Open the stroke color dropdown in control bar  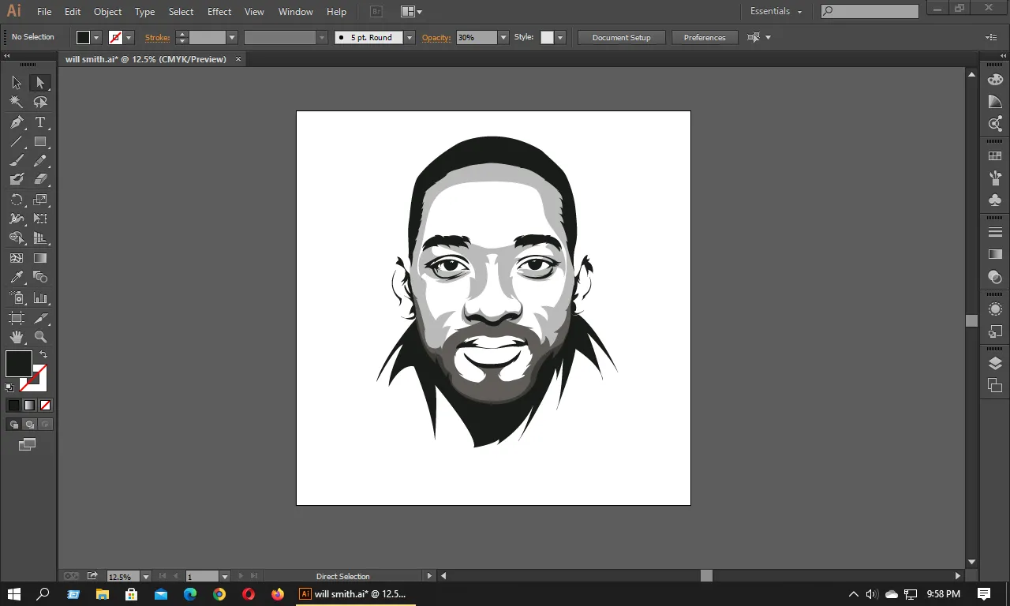(x=129, y=37)
